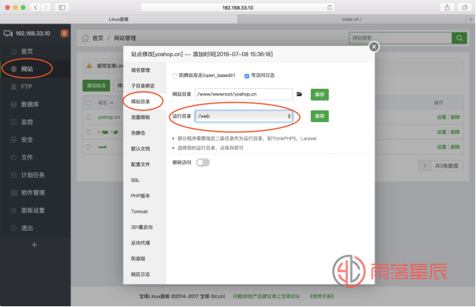This screenshot has width=476, height=307.
Task: Click the 网站搜索 search field
Action: coord(400,38)
